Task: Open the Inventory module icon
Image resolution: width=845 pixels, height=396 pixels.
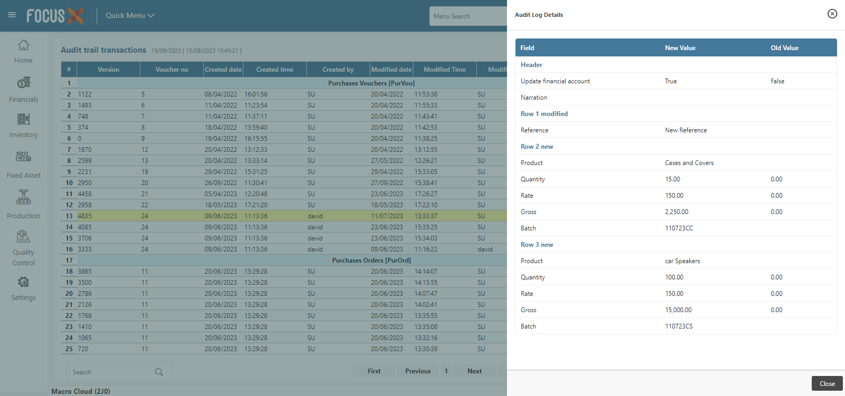Action: (x=23, y=119)
